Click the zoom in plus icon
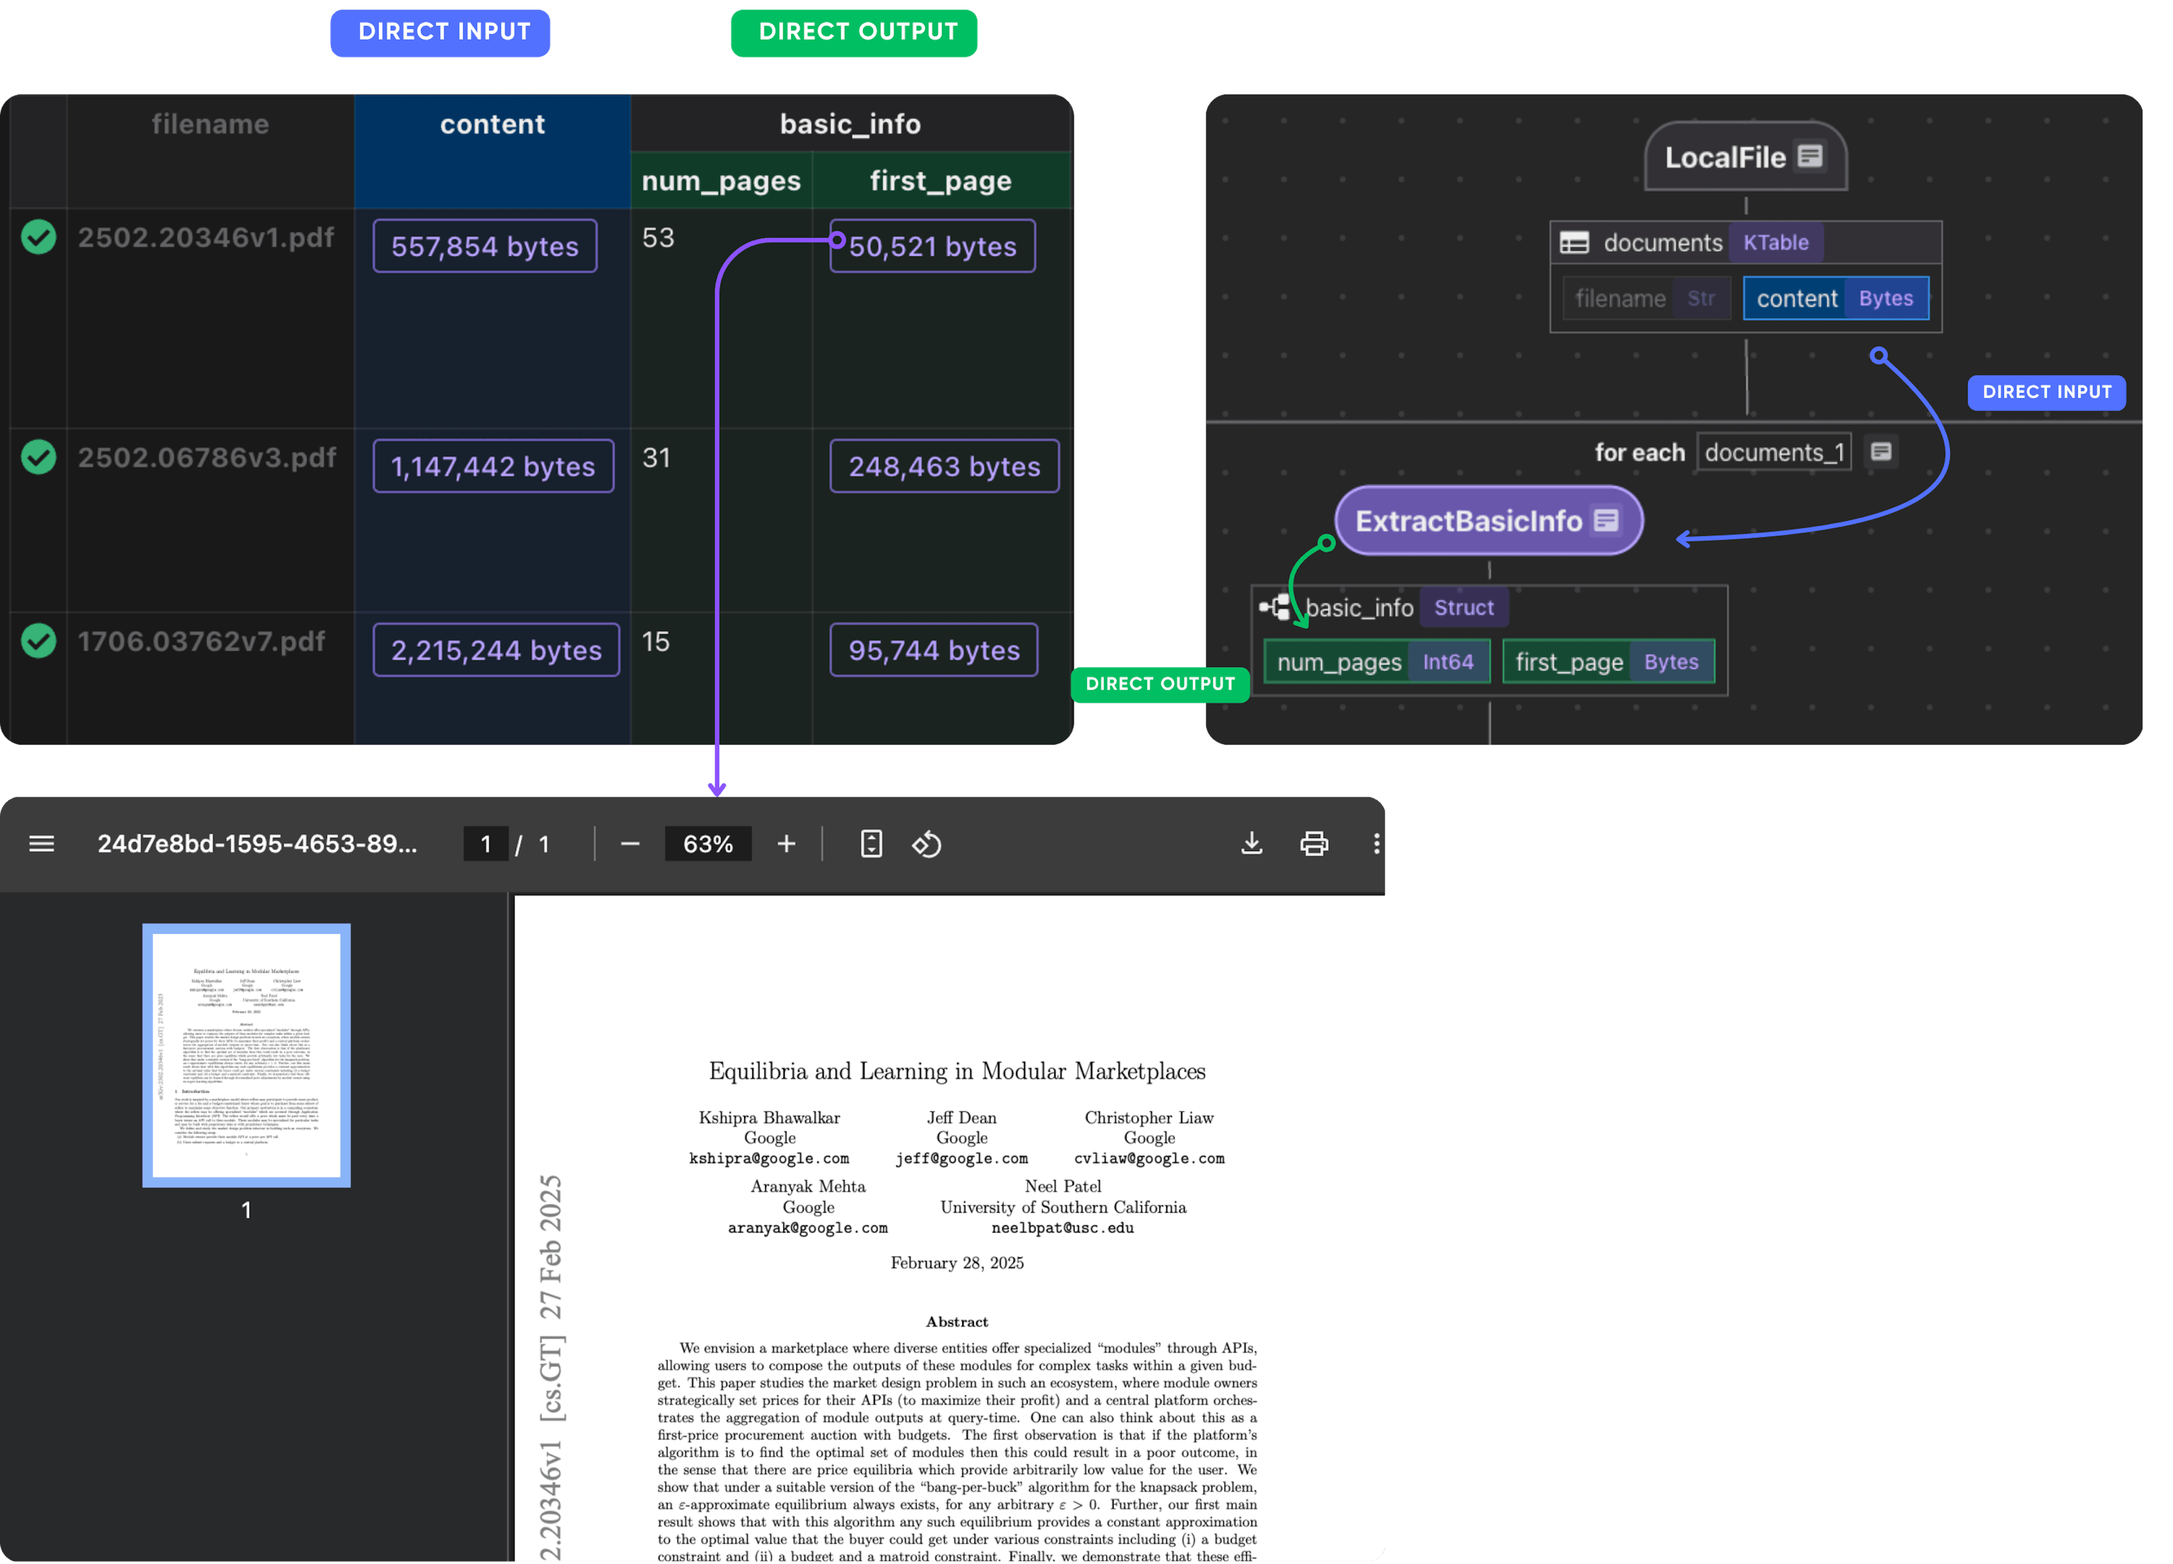This screenshot has height=1564, width=2173. pyautogui.click(x=785, y=843)
